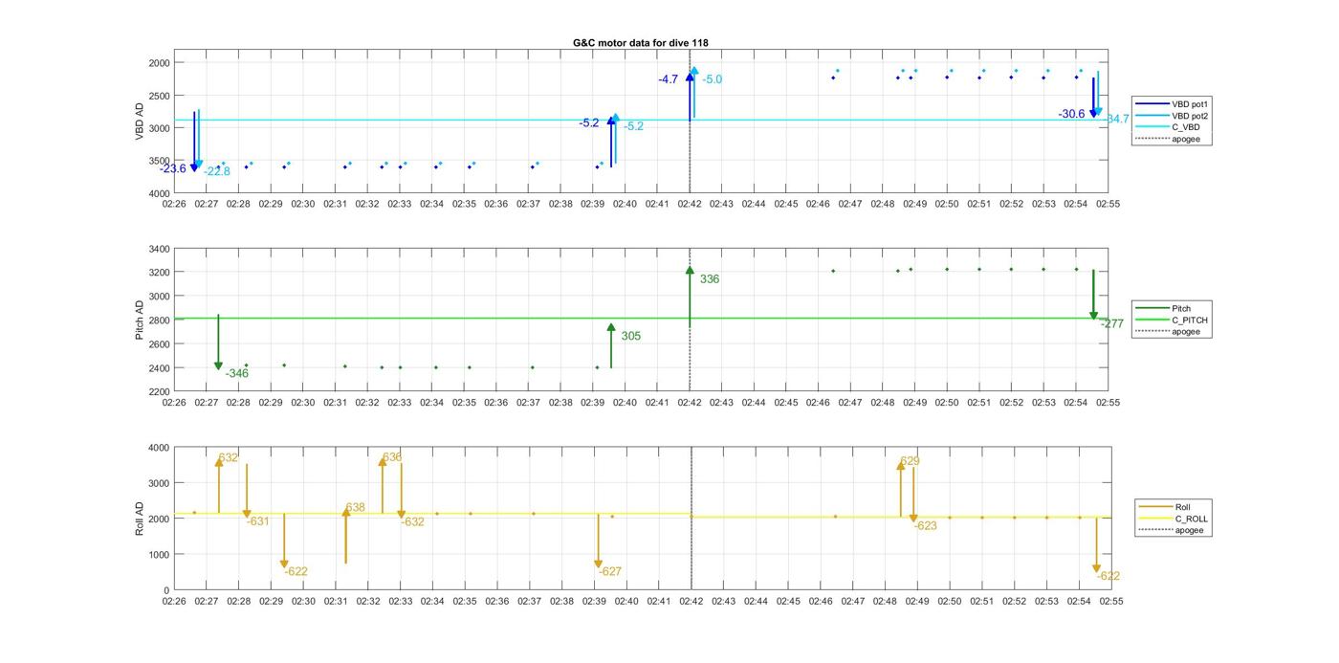Click "apogee" in the Roll plot legend
The height and width of the screenshot is (663, 1339).
pos(1172,530)
